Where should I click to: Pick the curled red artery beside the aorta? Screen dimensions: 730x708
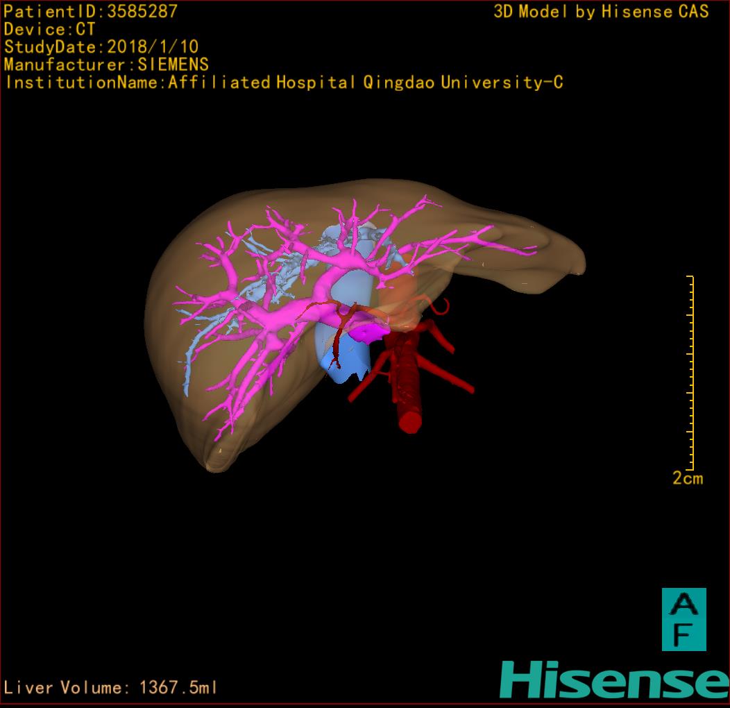pyautogui.click(x=440, y=306)
